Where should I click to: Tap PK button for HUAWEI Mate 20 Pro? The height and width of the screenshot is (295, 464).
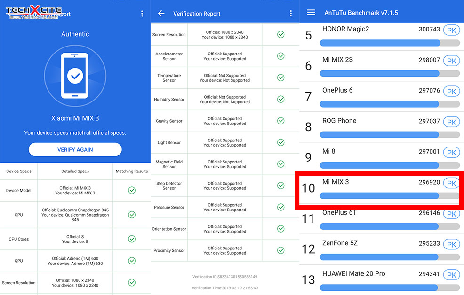pos(451,275)
